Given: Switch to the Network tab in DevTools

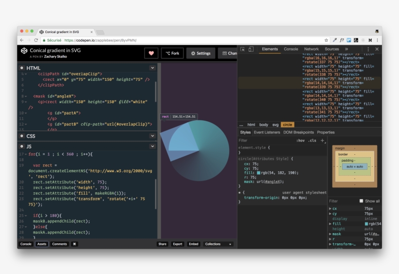Looking at the screenshot, I should click(x=311, y=49).
